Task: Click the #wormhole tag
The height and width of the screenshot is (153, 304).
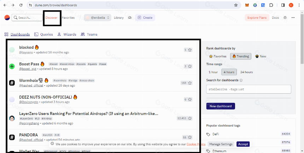Action: pyautogui.click(x=60, y=81)
